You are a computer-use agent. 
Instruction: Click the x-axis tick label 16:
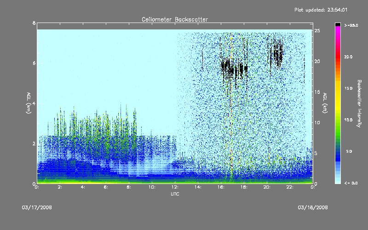coord(221,187)
